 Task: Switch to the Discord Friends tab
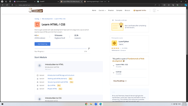coord(25,2)
